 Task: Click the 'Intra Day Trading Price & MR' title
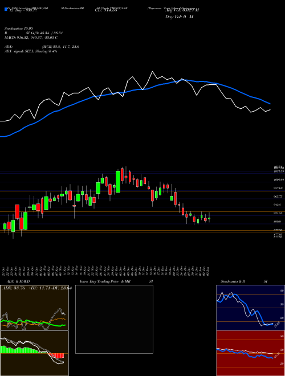click(x=105, y=281)
